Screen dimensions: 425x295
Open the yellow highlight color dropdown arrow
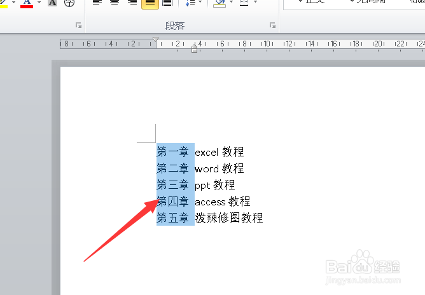(13, 3)
